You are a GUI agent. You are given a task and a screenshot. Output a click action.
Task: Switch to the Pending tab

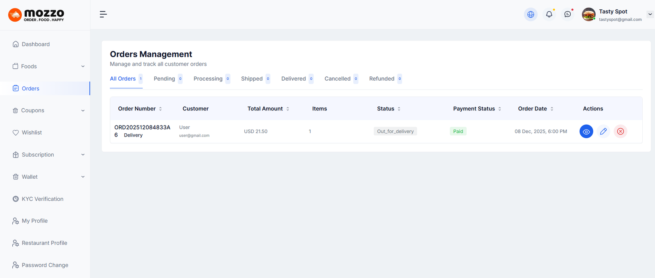165,79
